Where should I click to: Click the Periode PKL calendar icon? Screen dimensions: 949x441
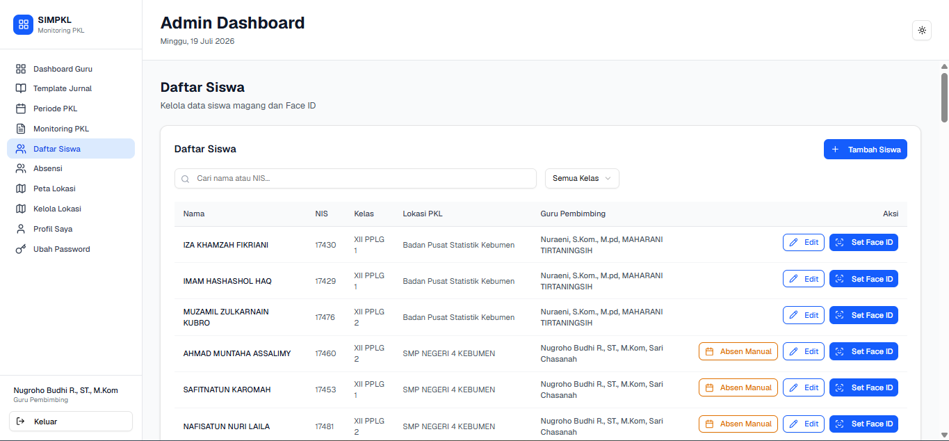[21, 109]
